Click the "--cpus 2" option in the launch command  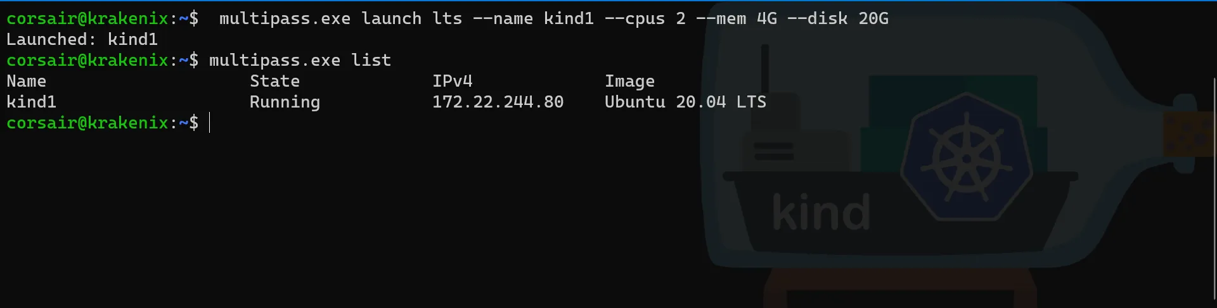tap(645, 18)
